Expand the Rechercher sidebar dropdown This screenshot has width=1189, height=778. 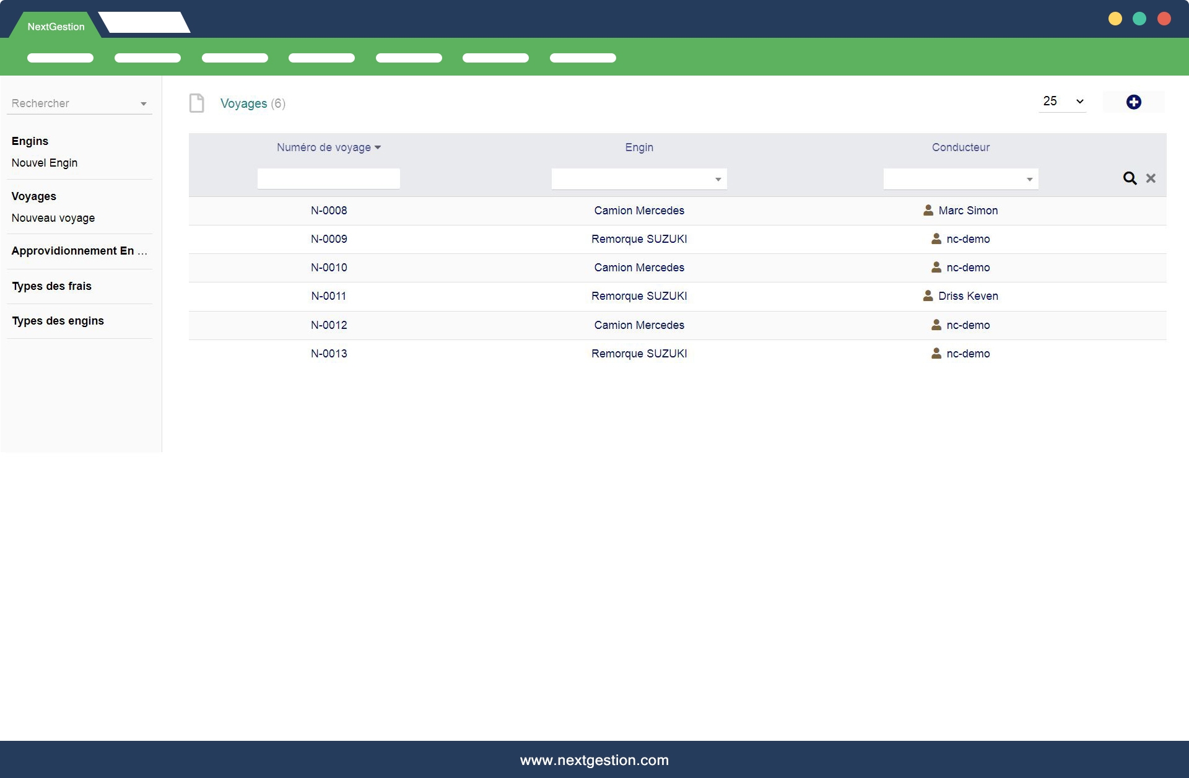143,104
